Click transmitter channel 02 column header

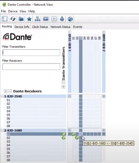pyautogui.click(x=77, y=38)
